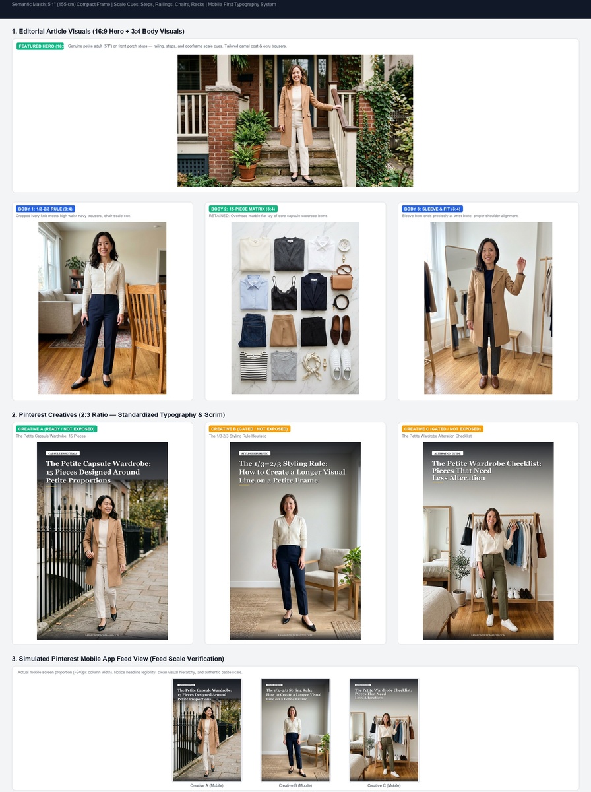Image resolution: width=591 pixels, height=792 pixels.
Task: Click the top banner text "Semantic Match"
Action: 144,5
